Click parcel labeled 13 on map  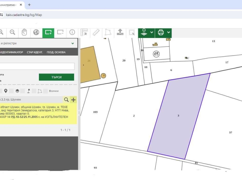(214, 41)
